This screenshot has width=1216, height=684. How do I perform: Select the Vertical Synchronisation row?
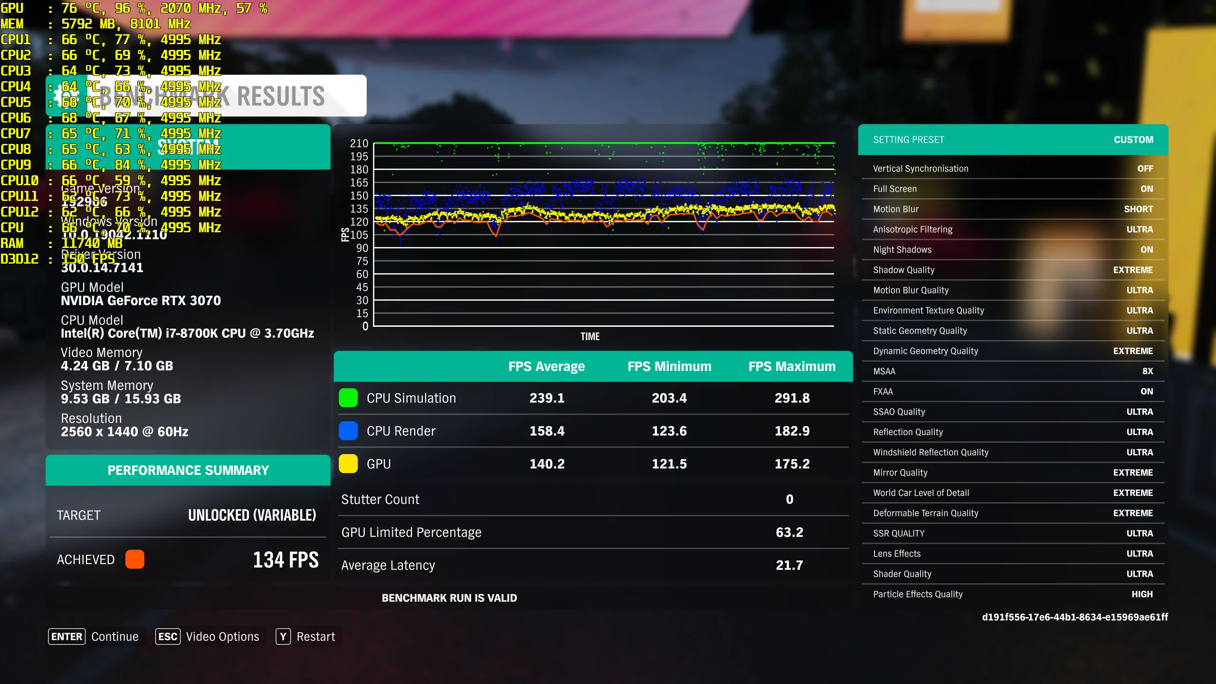(x=1013, y=169)
